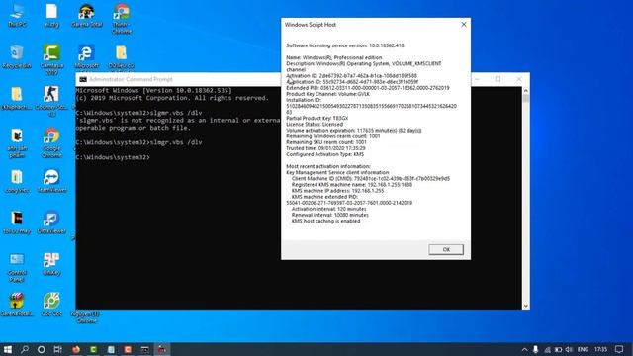633x356 pixels.
Task: Show hidden tray icons chevron
Action: click(524, 349)
